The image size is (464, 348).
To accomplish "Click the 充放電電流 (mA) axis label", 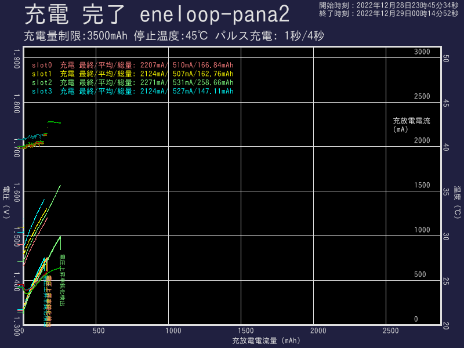I will [411, 125].
